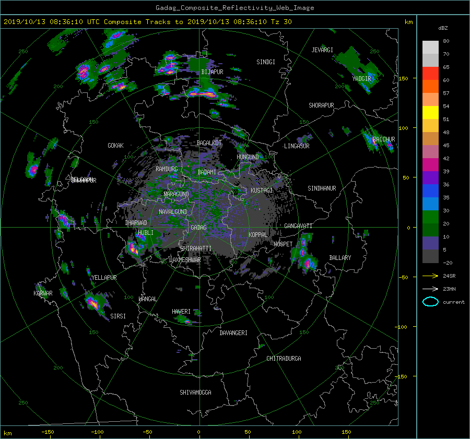Click the GANGAVATI city label
470x439 pixels.
click(x=298, y=226)
